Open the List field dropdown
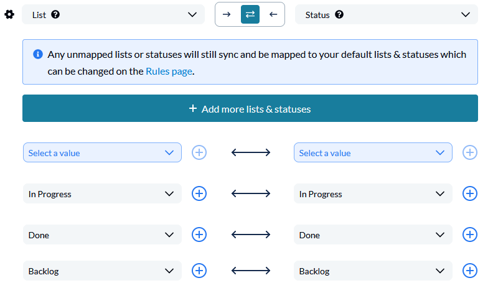Screen dimensions: 493x288 click(113, 14)
